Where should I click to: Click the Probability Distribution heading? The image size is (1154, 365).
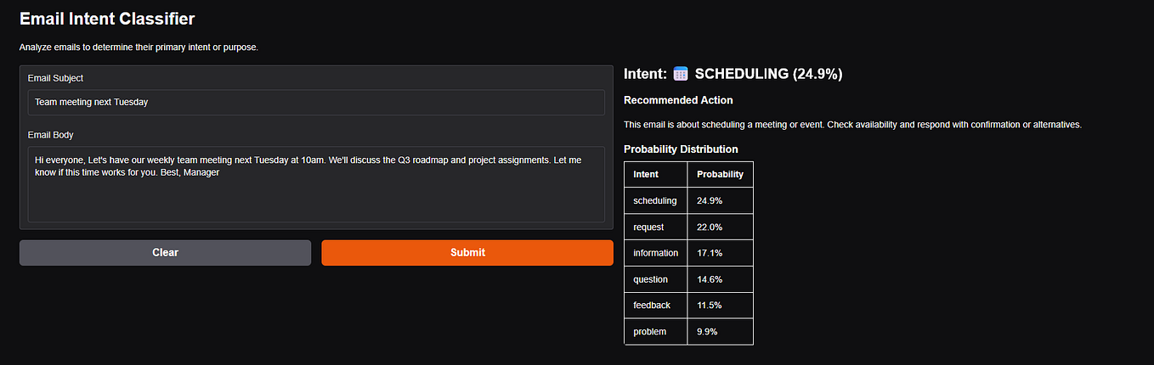pos(681,149)
